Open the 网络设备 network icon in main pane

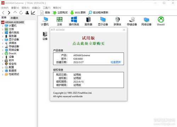pyautogui.click(x=147, y=21)
